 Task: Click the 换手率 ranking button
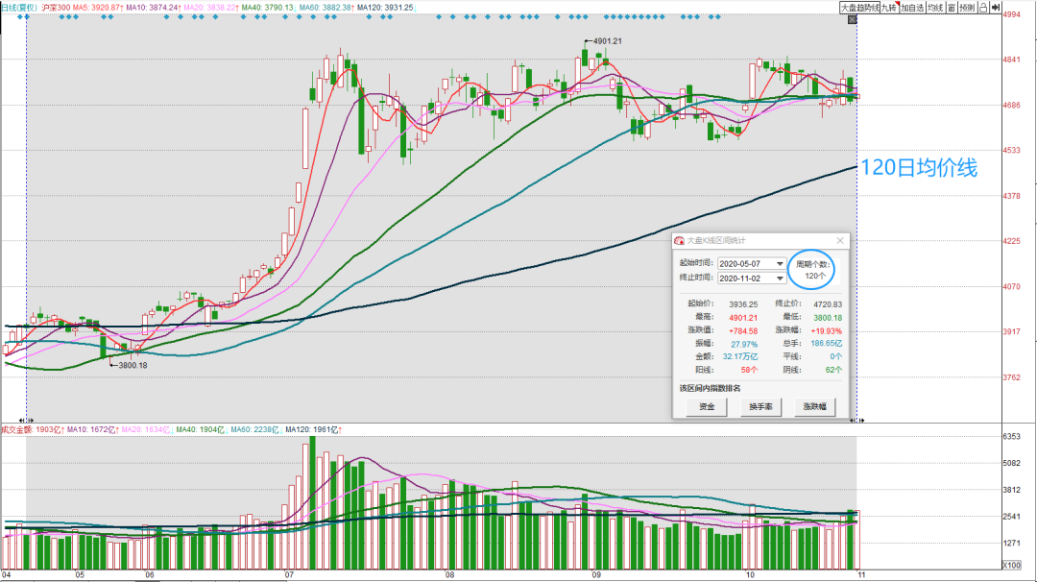[760, 407]
